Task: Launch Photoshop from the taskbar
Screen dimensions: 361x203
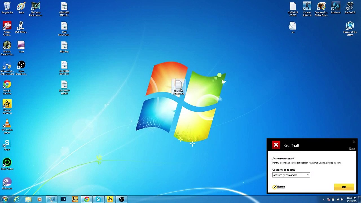Action: pos(63,199)
